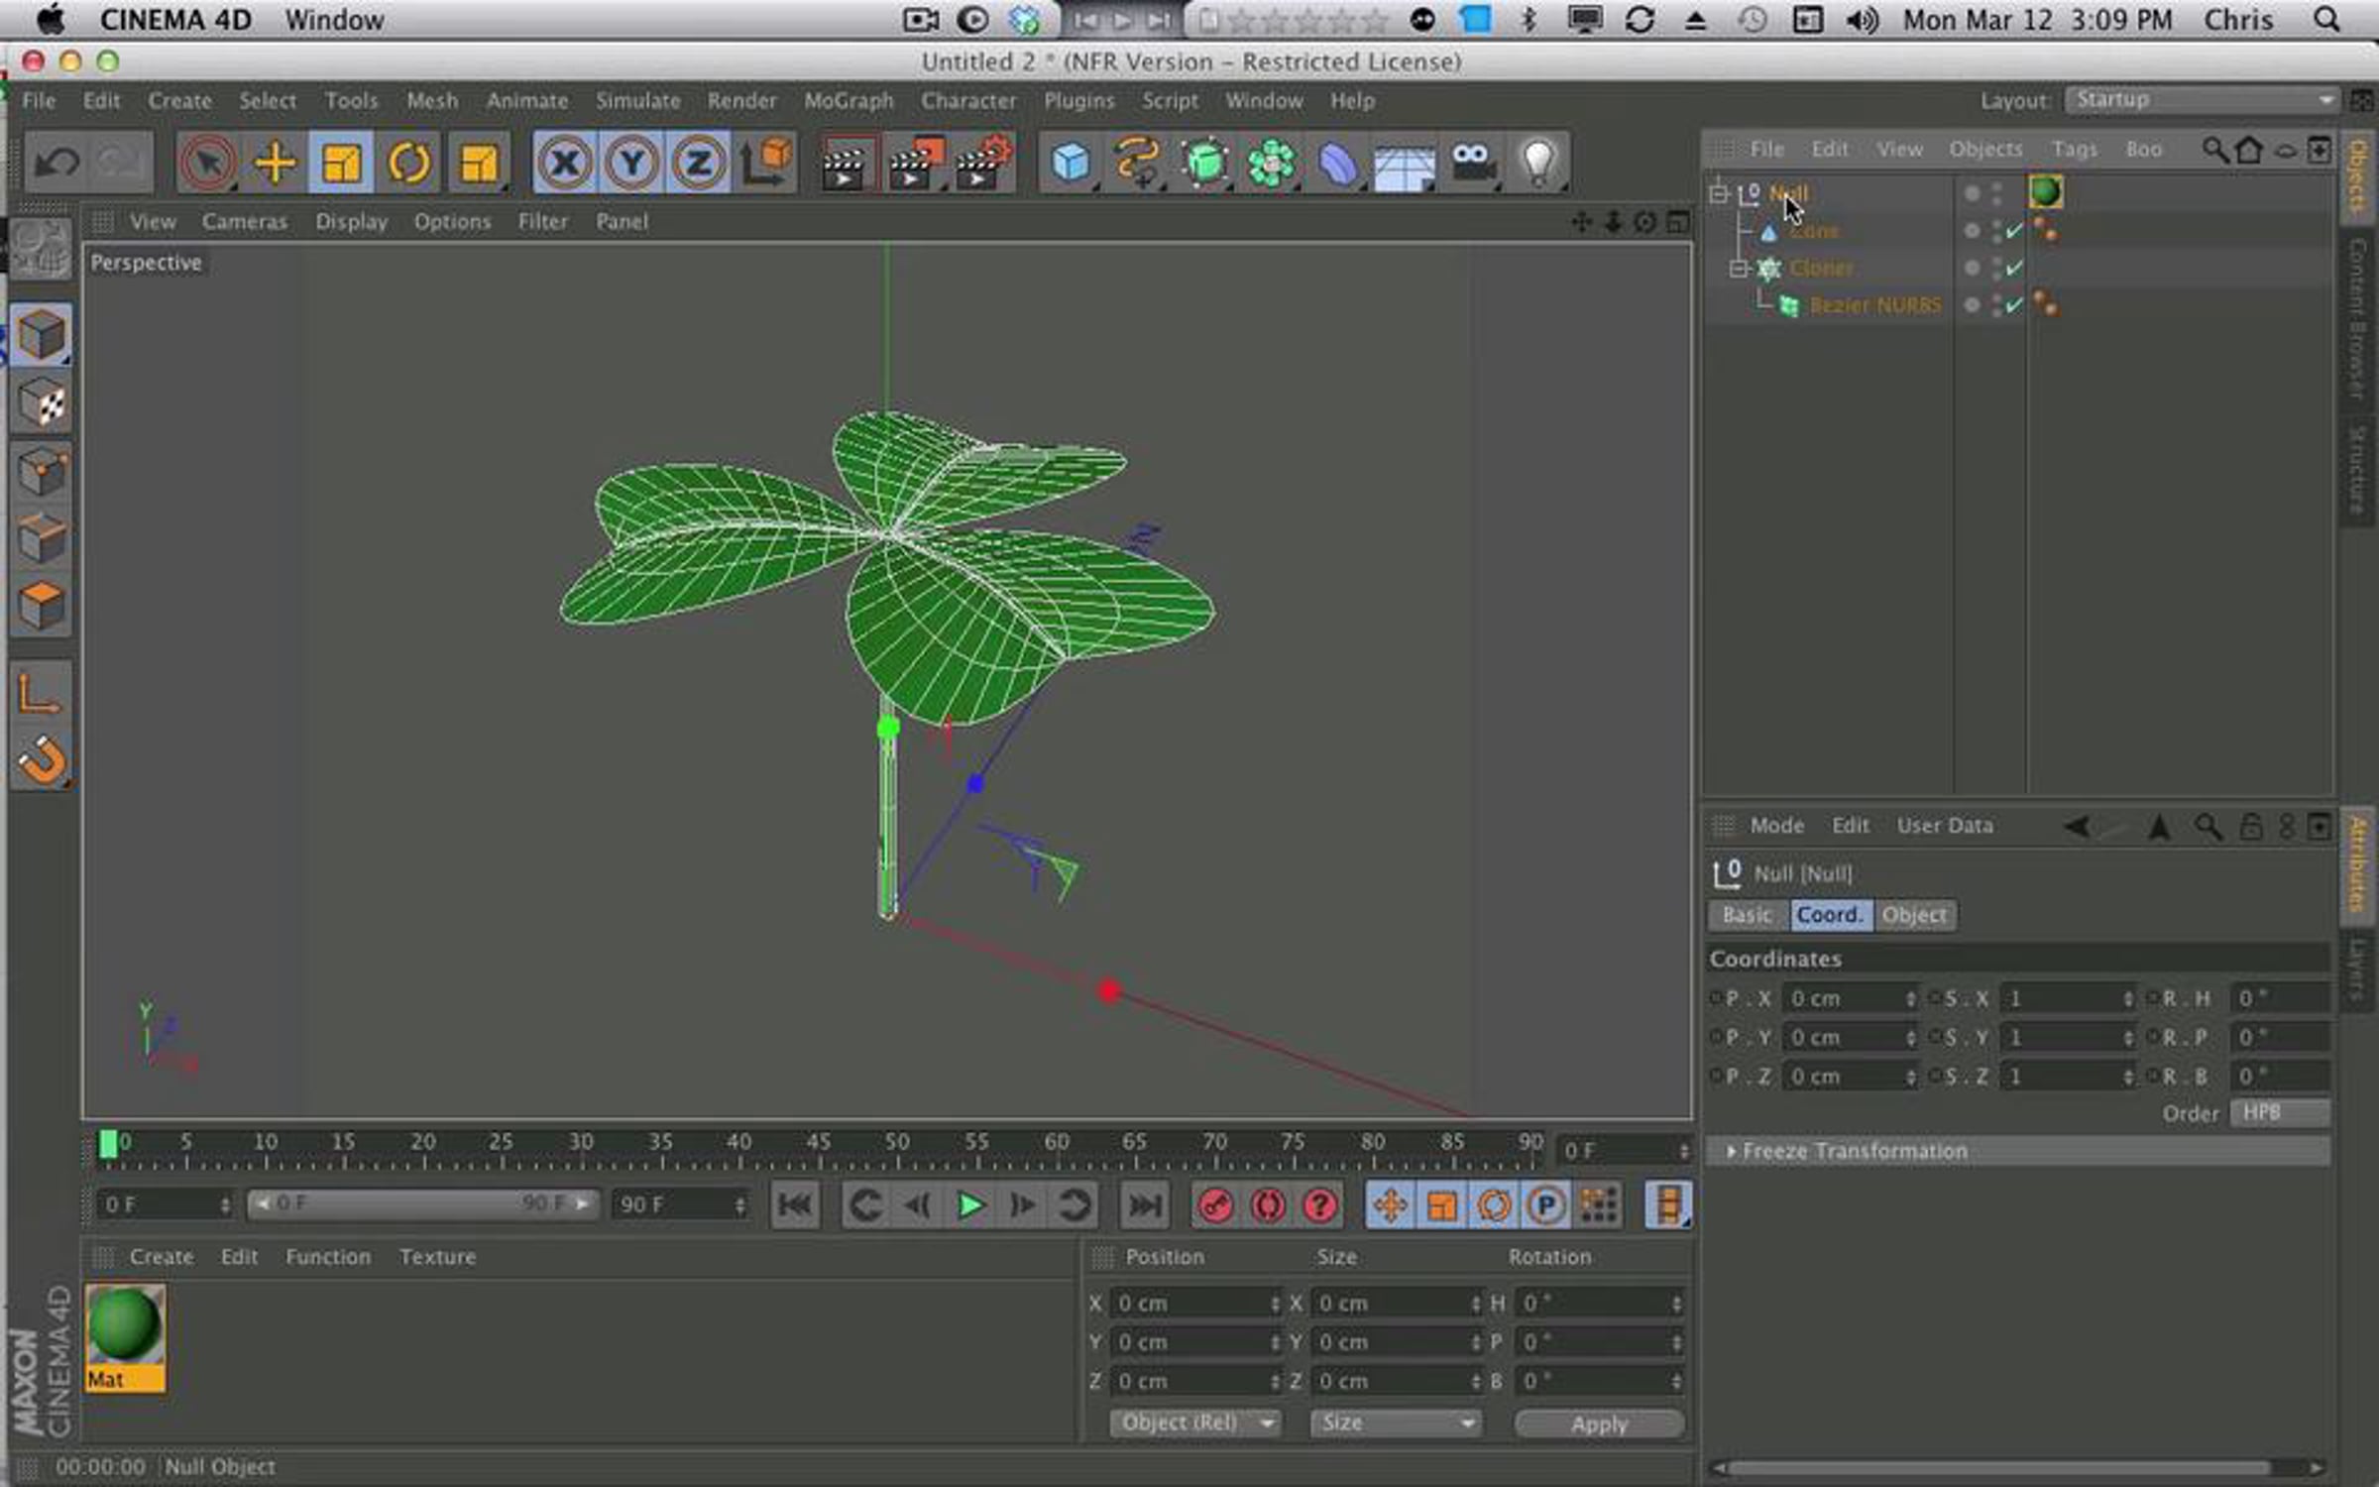Open the material manager Texture menu
This screenshot has height=1487, width=2379.
pos(437,1257)
